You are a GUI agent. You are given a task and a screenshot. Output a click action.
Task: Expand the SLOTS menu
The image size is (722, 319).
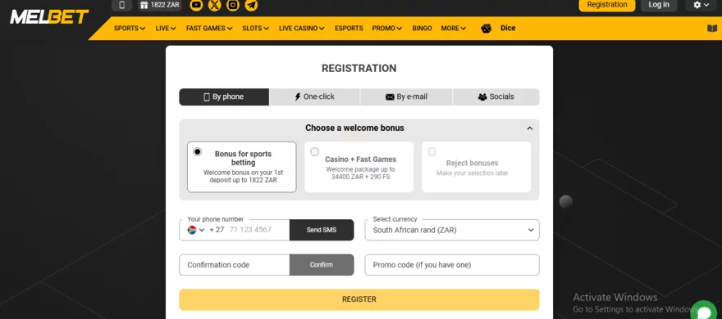coord(255,29)
